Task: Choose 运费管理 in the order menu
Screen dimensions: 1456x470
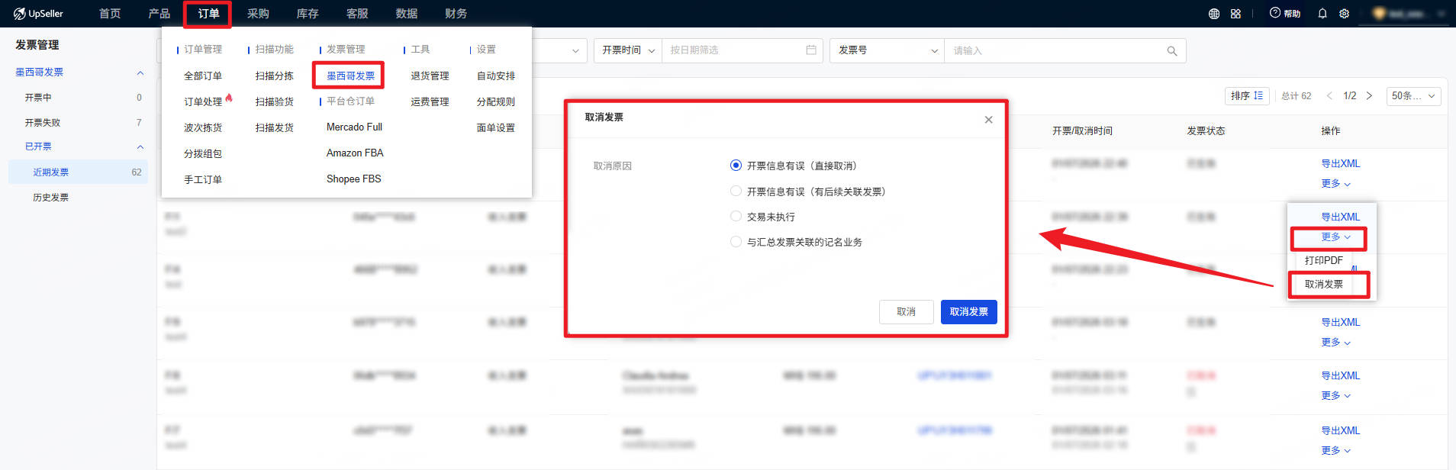Action: pyautogui.click(x=430, y=101)
